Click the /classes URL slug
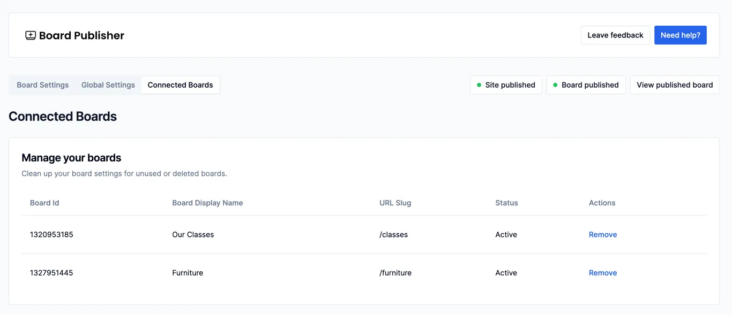The width and height of the screenshot is (732, 315). 393,235
